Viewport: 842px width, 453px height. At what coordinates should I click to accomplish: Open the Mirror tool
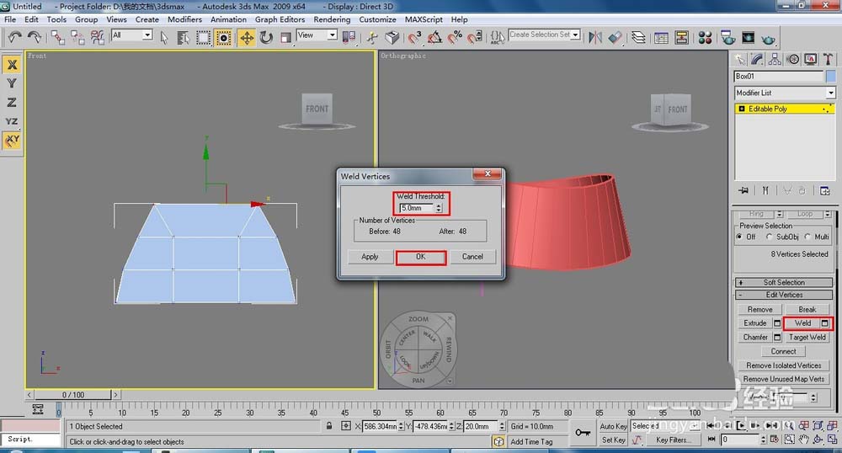coord(595,37)
